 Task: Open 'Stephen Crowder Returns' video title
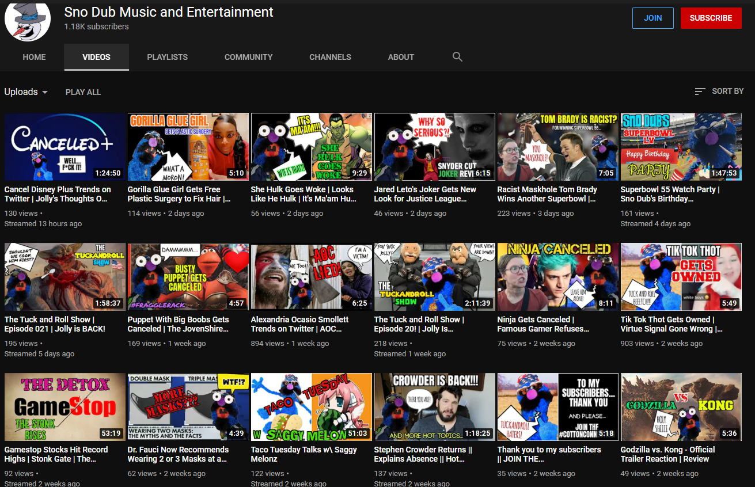pyautogui.click(x=423, y=454)
